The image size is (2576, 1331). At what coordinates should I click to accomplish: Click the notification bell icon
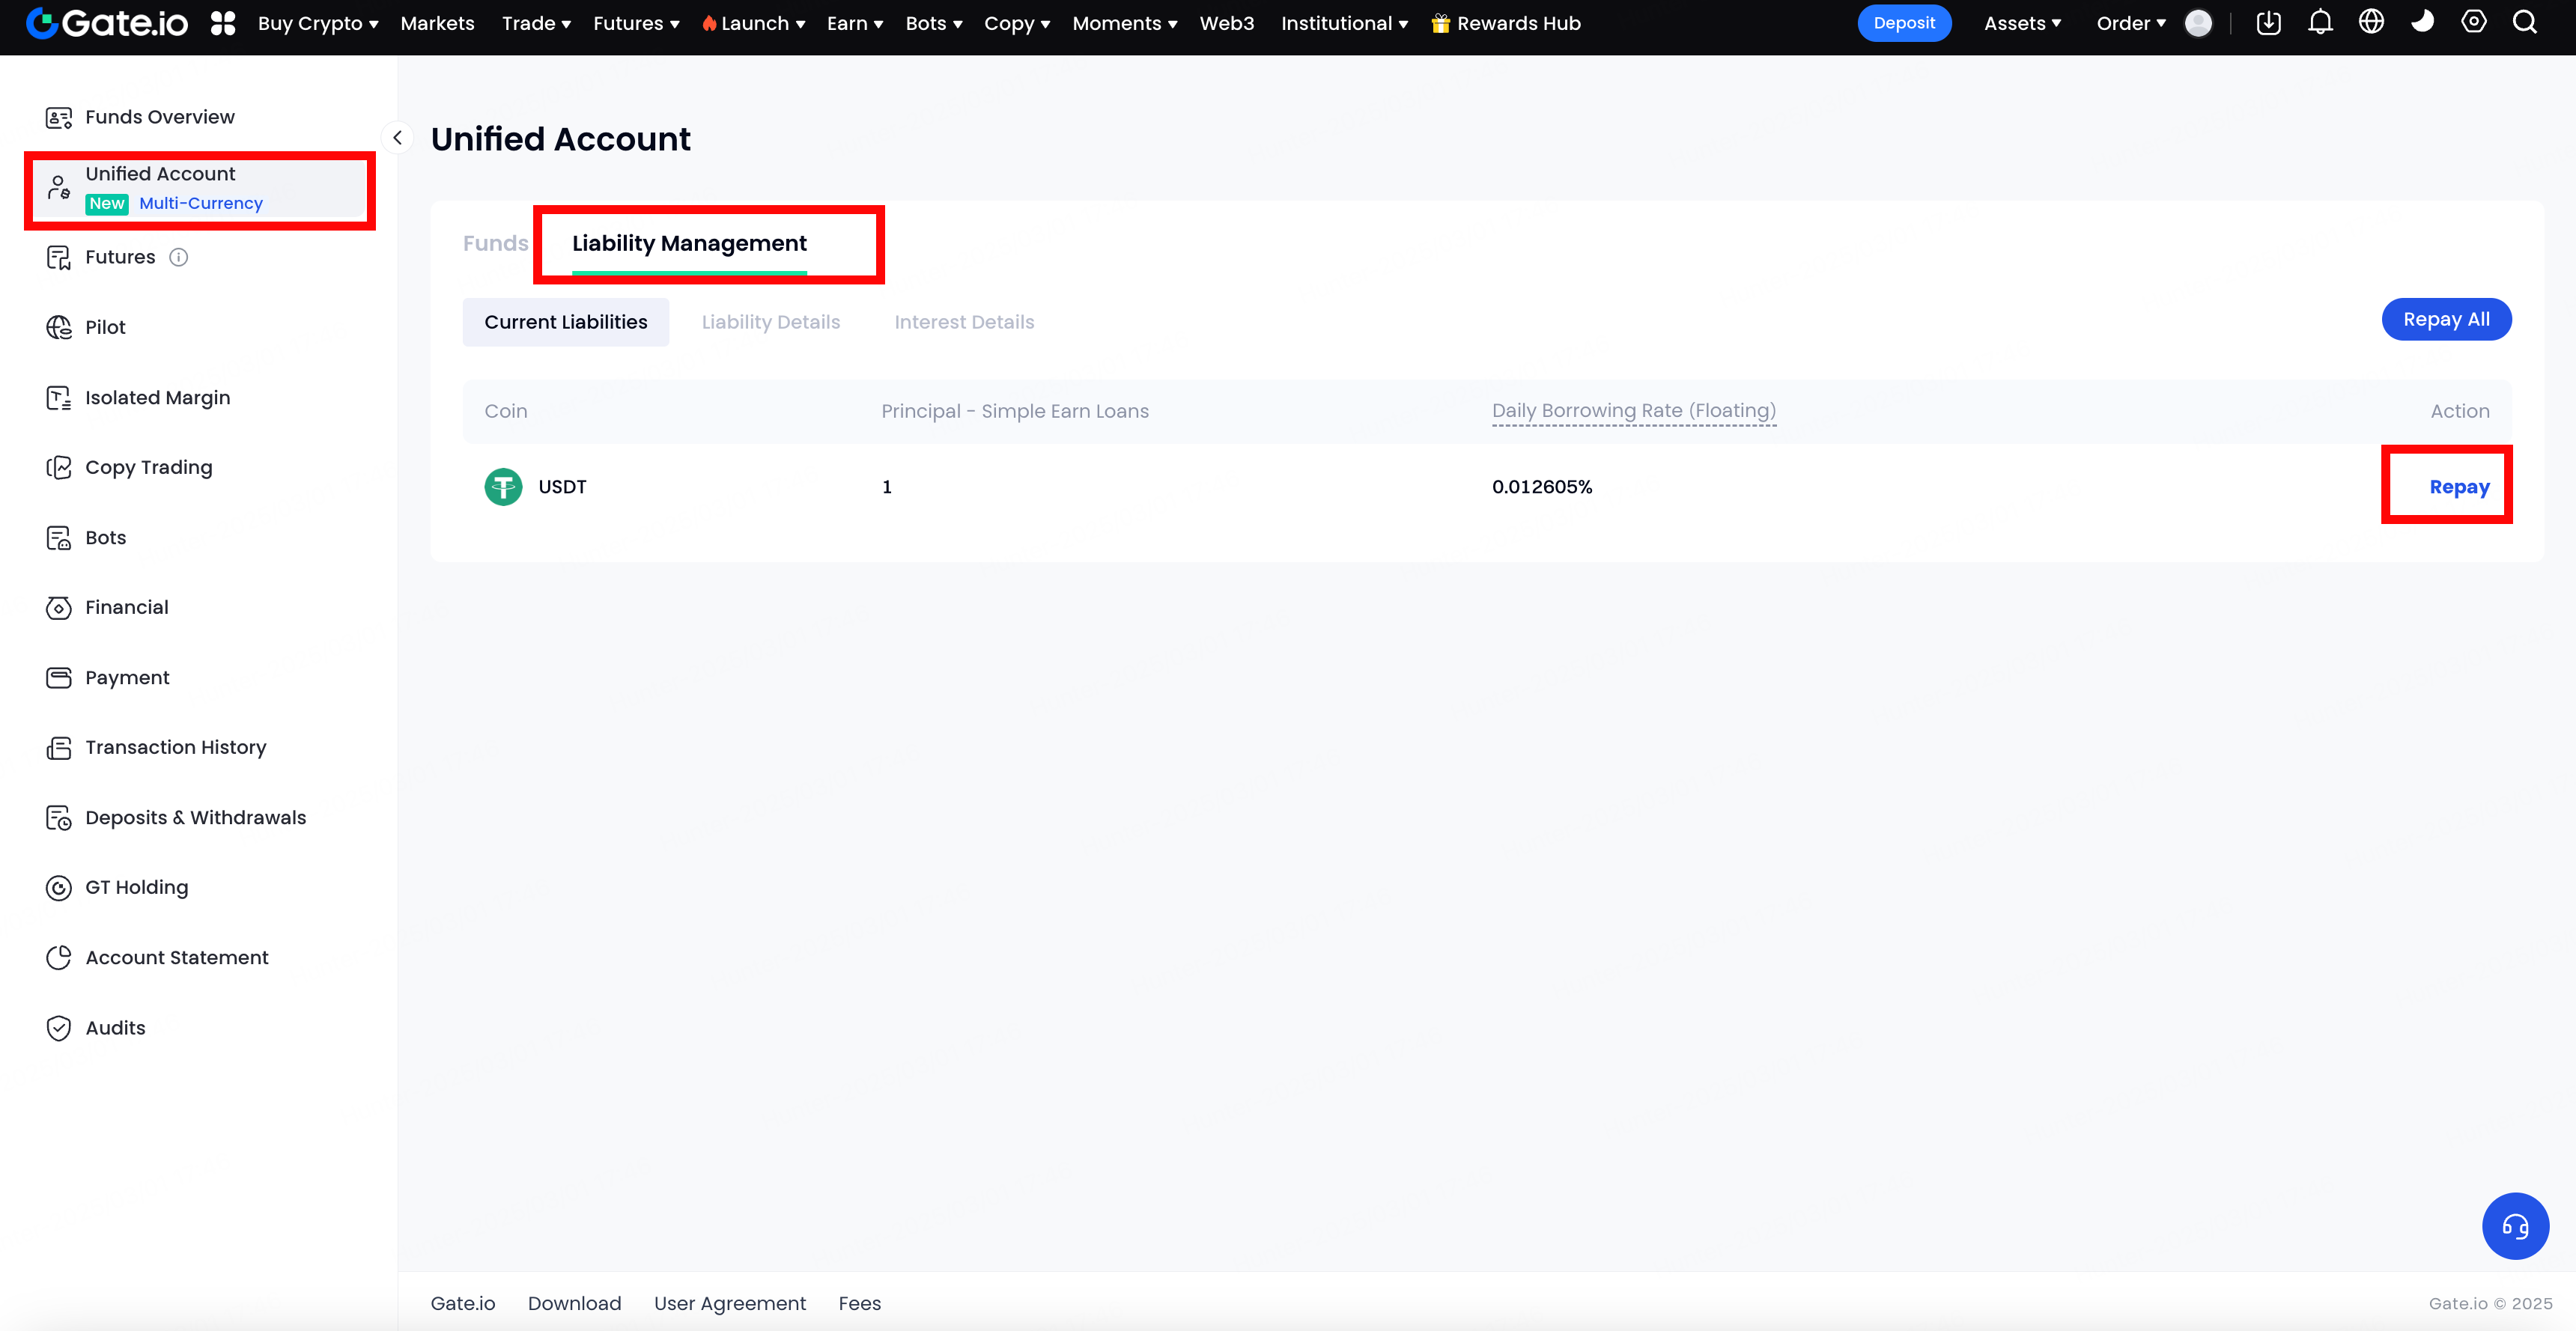click(2320, 22)
